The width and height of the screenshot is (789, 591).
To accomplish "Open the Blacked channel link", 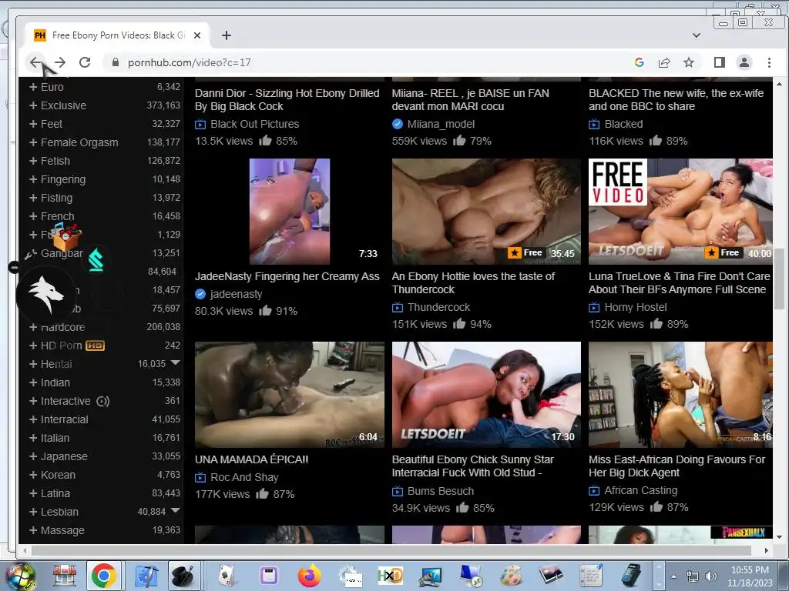I will [x=623, y=124].
